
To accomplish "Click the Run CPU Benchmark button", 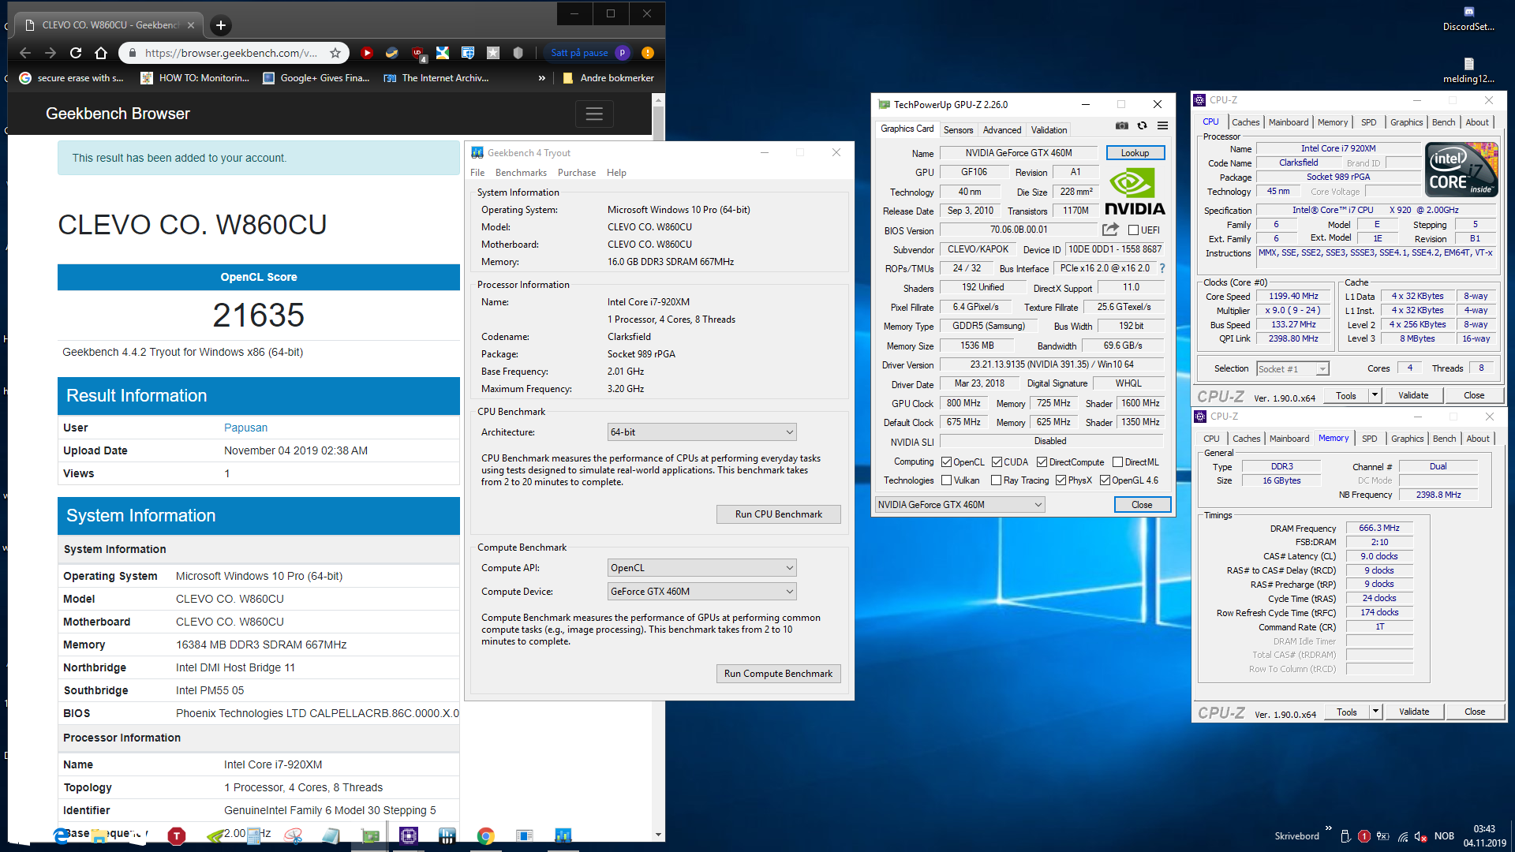I will coord(778,514).
